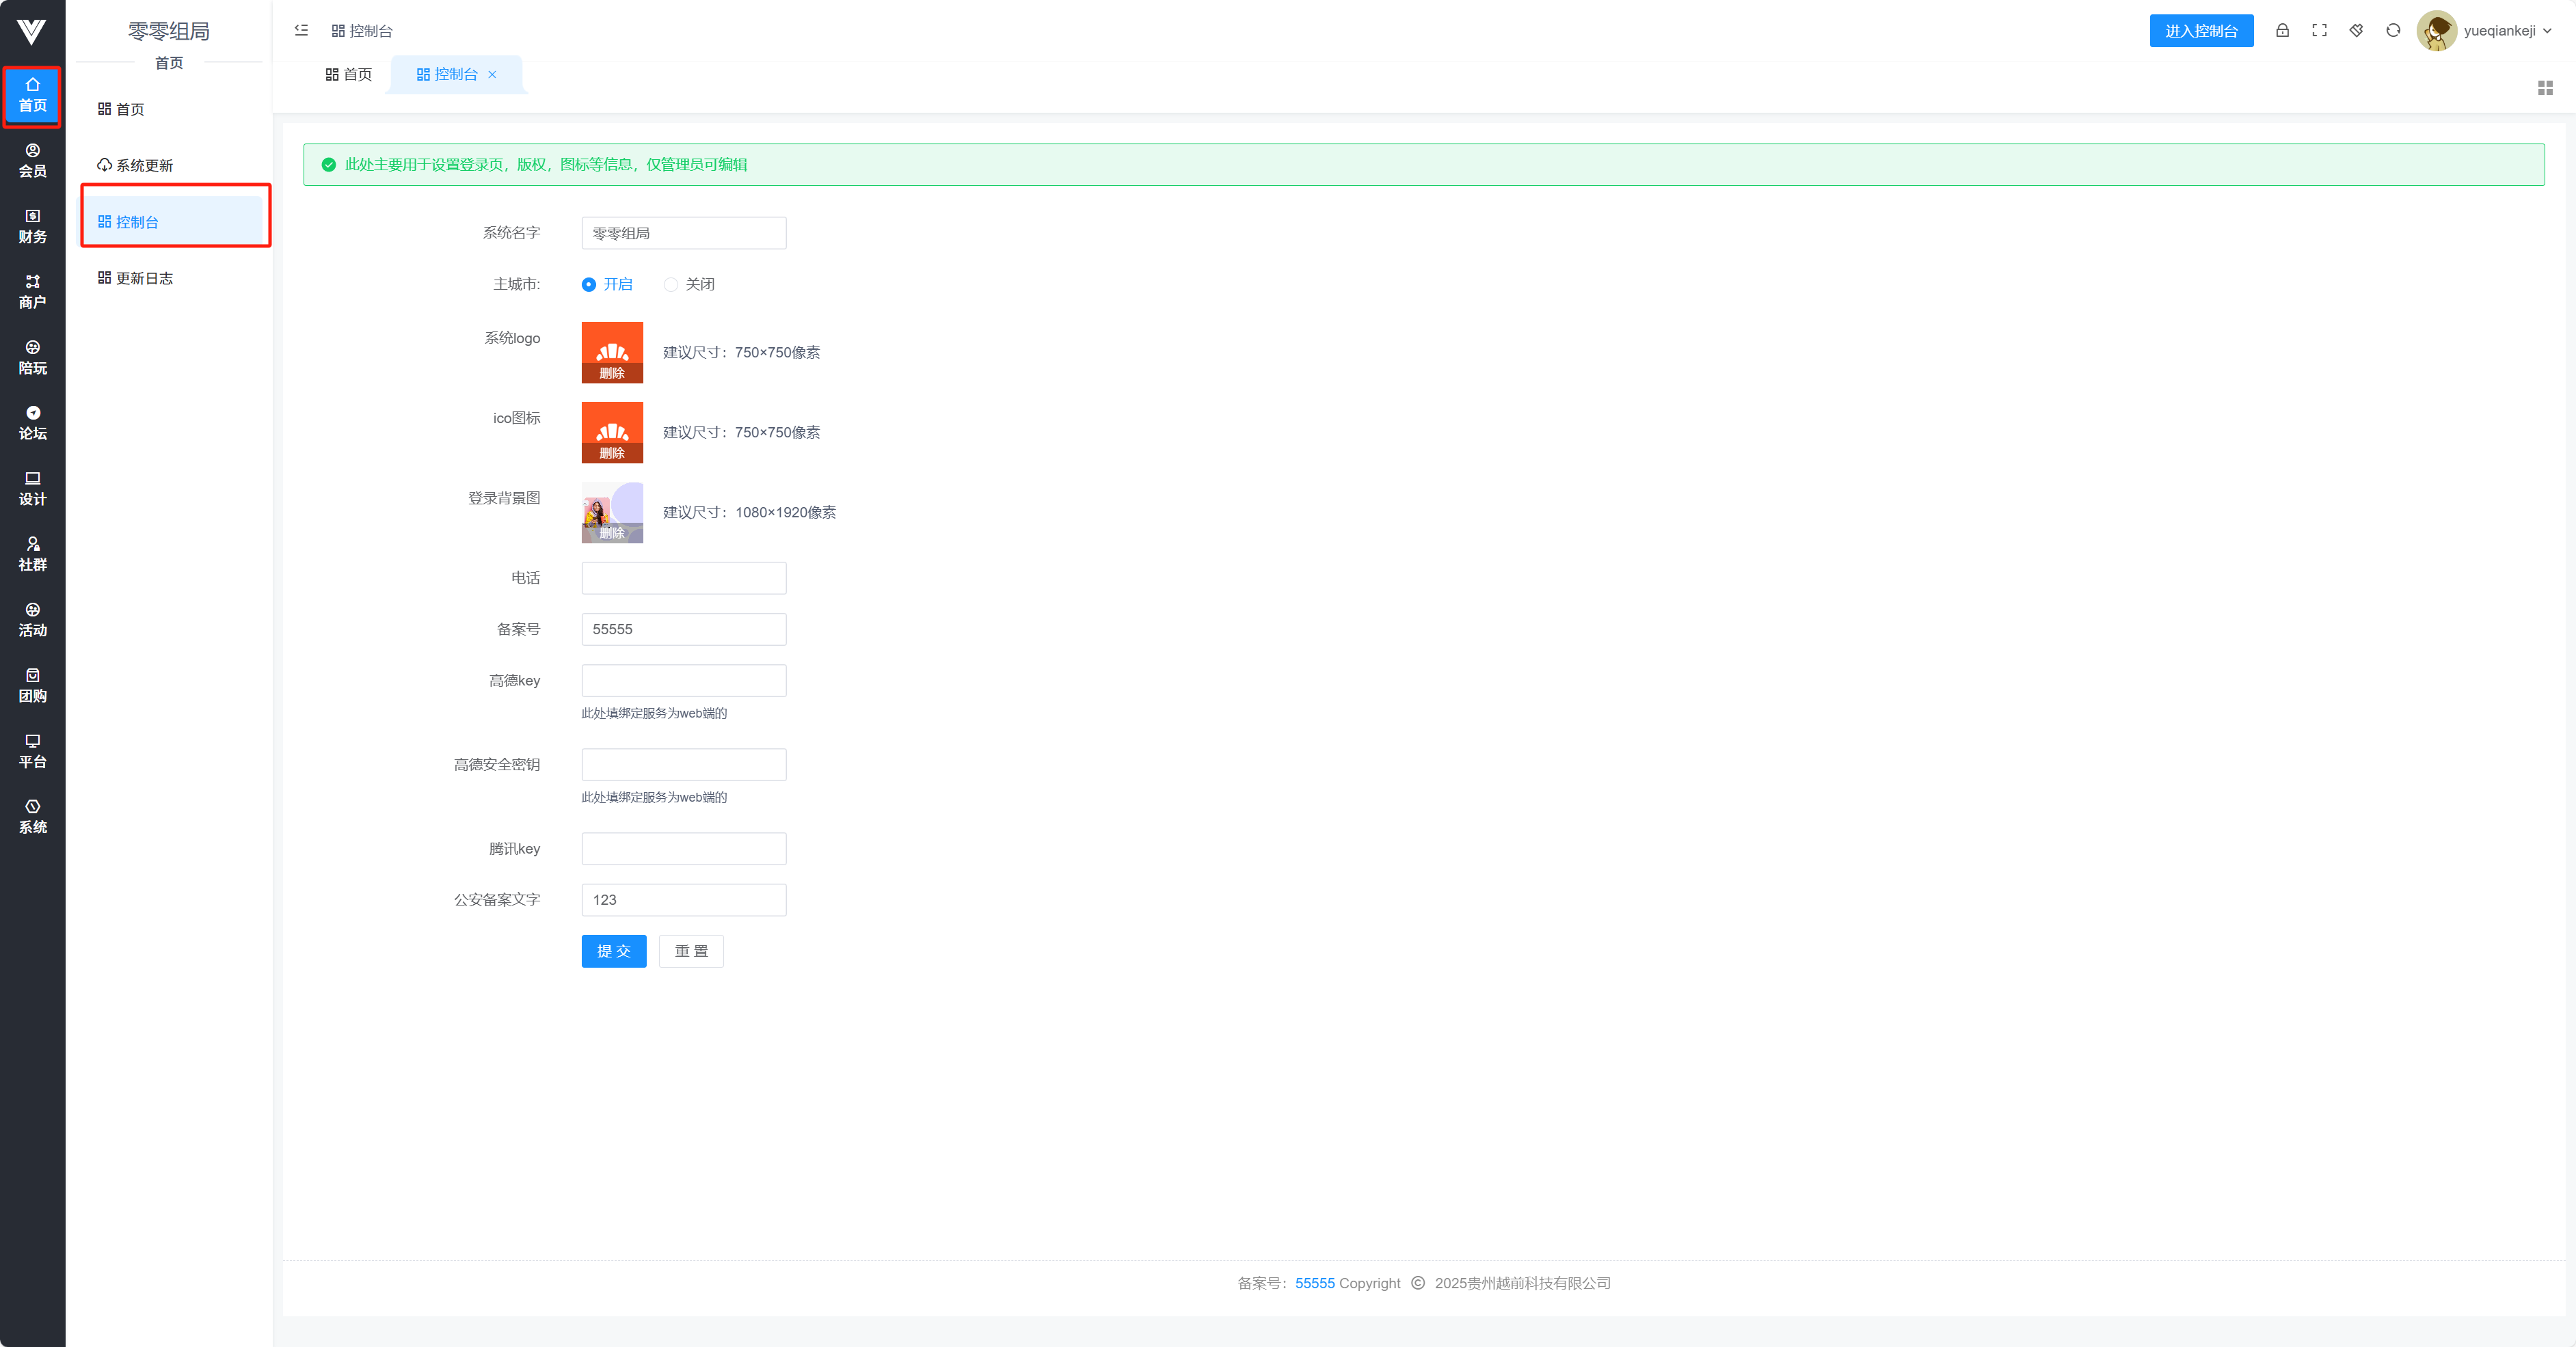Click the 进入控制台 button
The image size is (2576, 1347).
click(x=2200, y=31)
